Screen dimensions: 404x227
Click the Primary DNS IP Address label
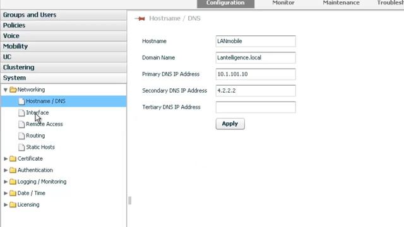(x=171, y=74)
